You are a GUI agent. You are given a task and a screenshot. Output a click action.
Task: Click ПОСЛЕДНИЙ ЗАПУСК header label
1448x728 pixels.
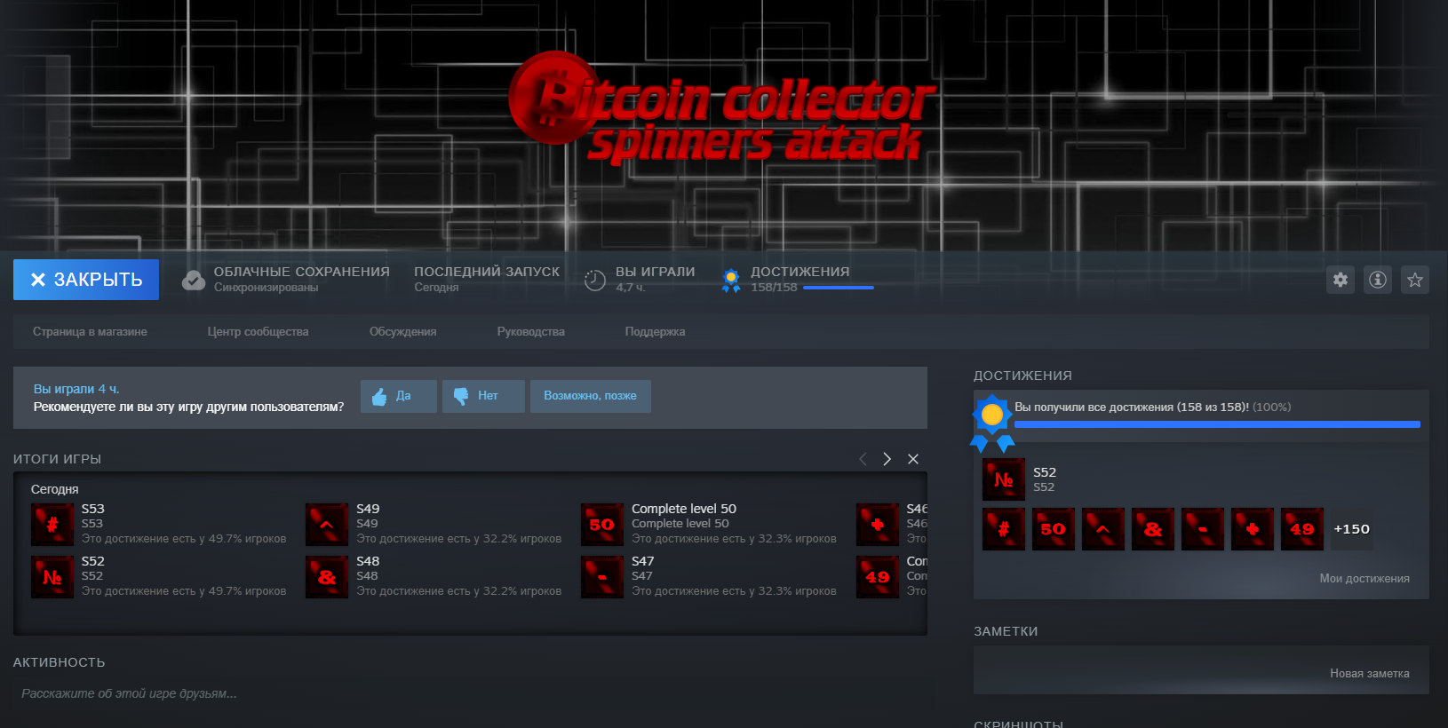pos(487,272)
